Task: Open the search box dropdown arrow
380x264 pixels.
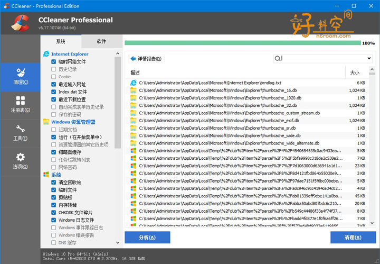Action: (x=368, y=58)
